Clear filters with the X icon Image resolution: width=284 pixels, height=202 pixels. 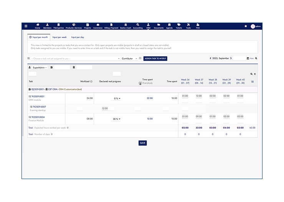click(255, 74)
